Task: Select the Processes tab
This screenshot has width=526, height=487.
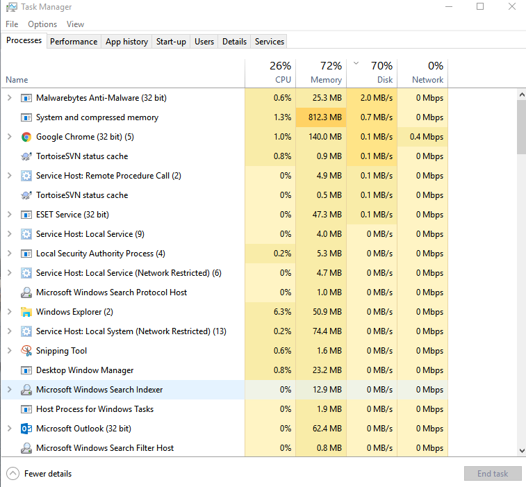Action: (24, 40)
